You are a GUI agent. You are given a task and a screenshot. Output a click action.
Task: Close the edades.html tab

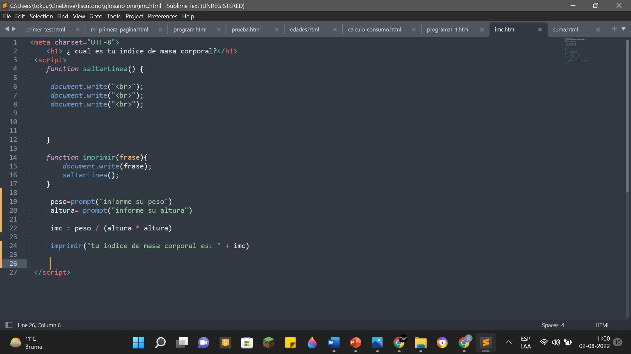[335, 29]
